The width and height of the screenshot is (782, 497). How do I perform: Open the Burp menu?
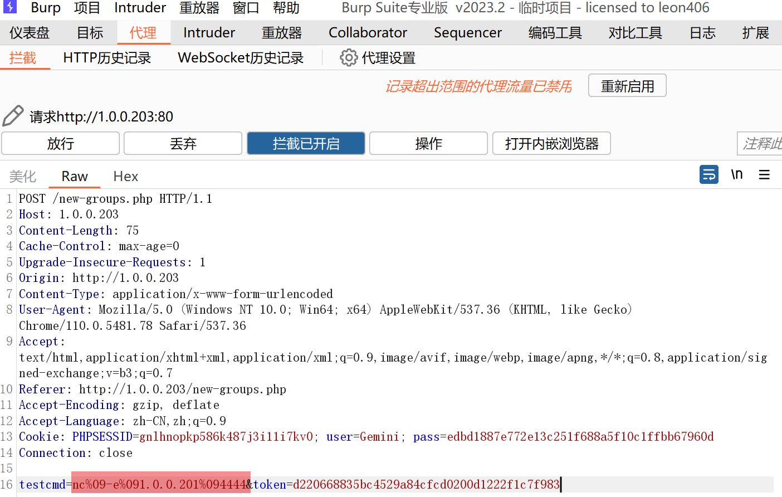click(x=46, y=8)
